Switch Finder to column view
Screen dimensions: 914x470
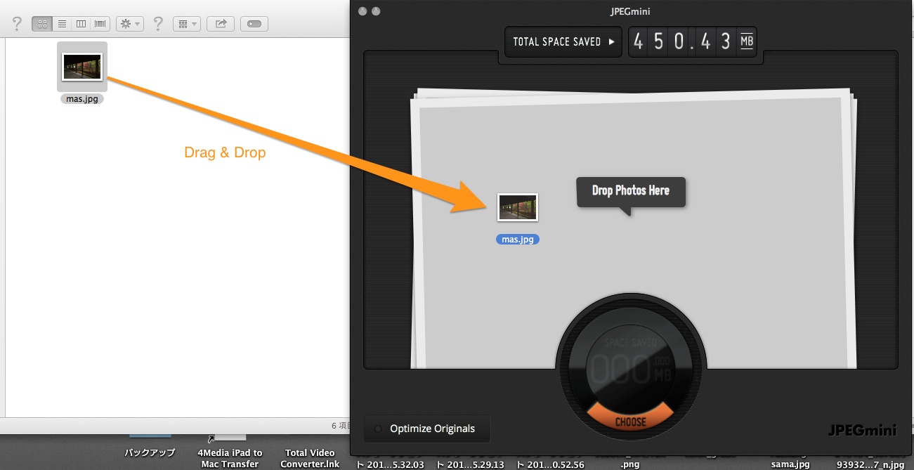[81, 24]
